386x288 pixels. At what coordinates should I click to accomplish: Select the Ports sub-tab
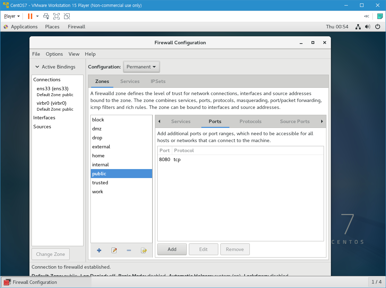[x=215, y=121]
